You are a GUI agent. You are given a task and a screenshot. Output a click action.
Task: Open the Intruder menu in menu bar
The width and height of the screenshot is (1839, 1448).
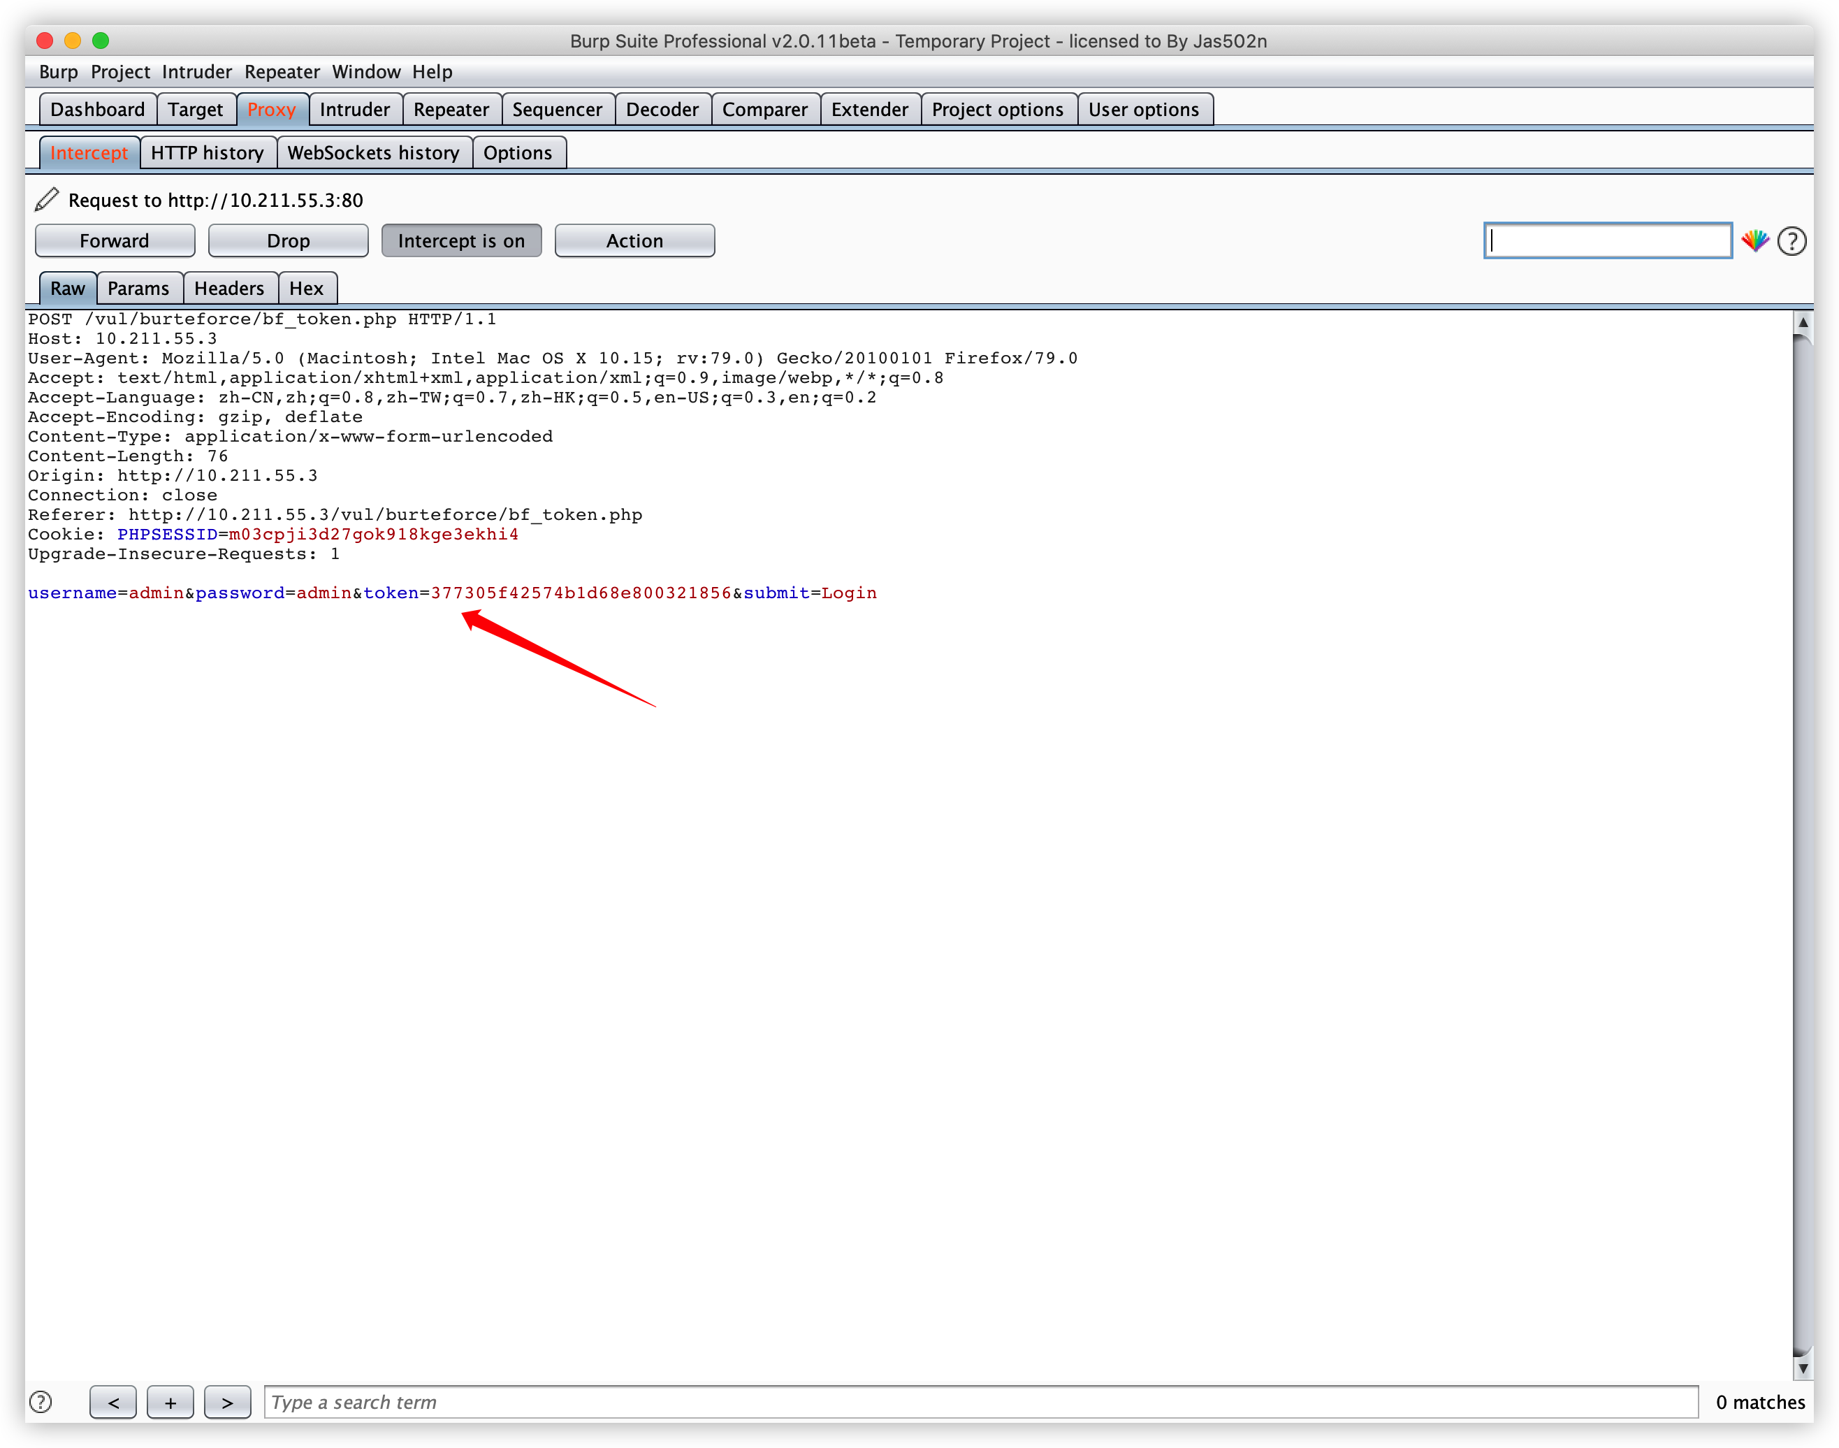coord(196,72)
